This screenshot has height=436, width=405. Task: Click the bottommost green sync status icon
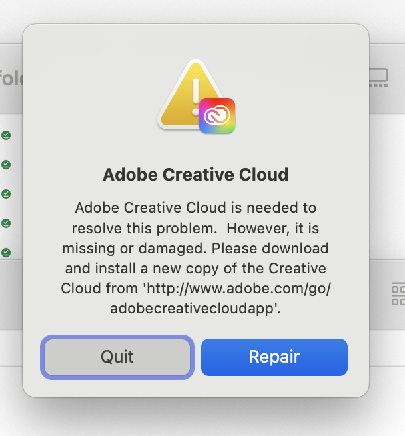pos(6,252)
